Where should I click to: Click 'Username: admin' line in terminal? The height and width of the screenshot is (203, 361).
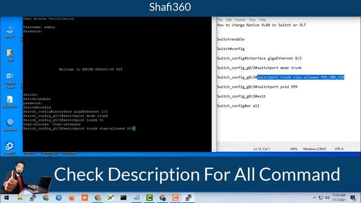click(39, 27)
